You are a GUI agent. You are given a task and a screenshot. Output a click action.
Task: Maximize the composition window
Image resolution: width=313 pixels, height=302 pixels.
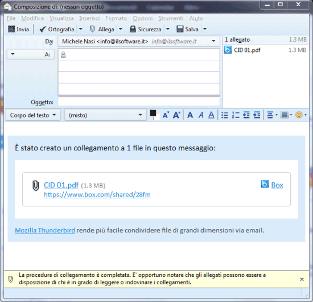point(280,5)
